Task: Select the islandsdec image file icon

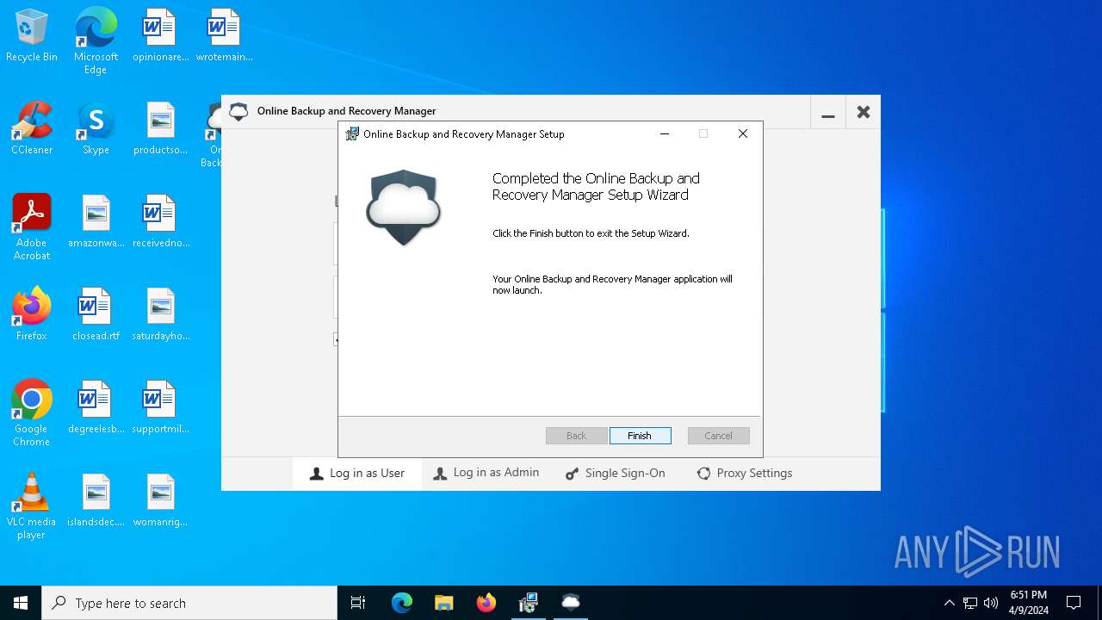Action: click(96, 501)
